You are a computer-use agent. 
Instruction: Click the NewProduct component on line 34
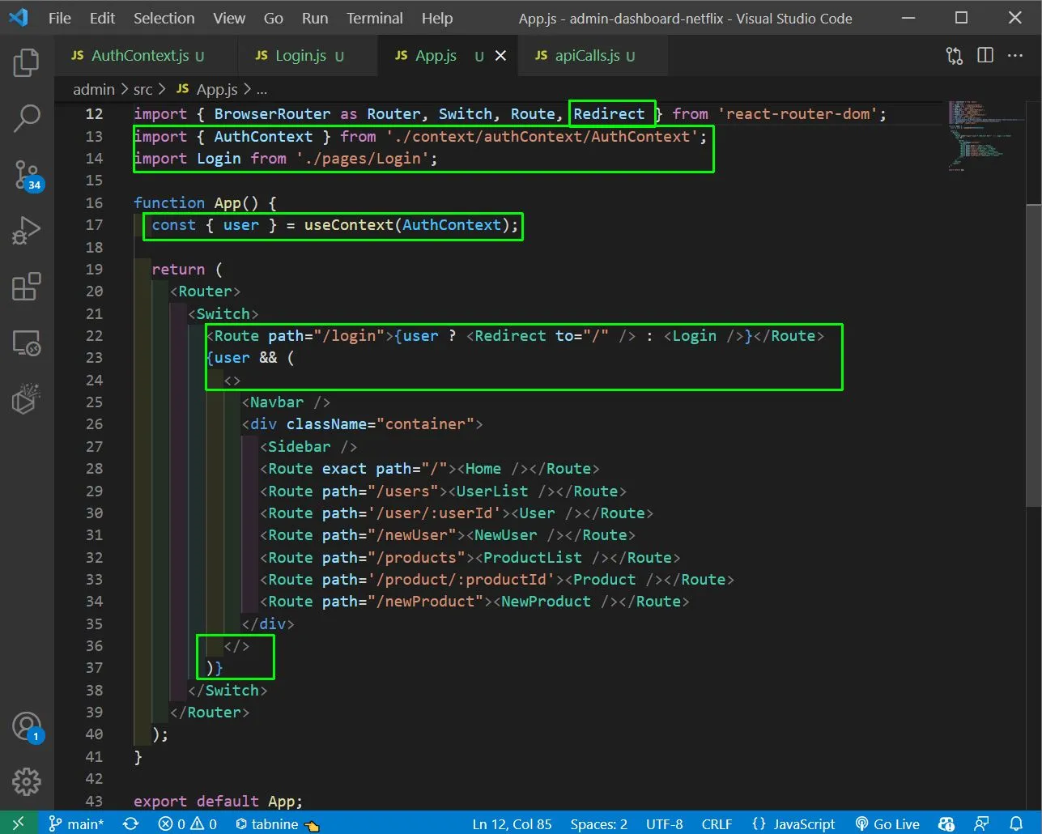[546, 602]
